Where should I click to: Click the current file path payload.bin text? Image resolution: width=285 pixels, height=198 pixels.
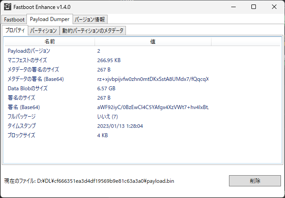pos(105,181)
